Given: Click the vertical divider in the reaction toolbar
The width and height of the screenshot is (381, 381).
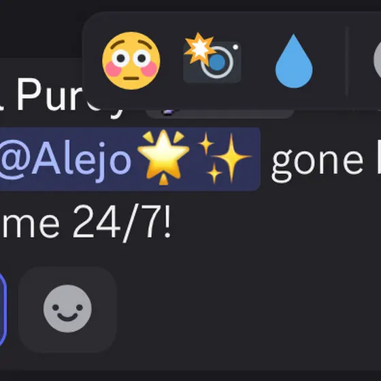Looking at the screenshot, I should pos(347,61).
